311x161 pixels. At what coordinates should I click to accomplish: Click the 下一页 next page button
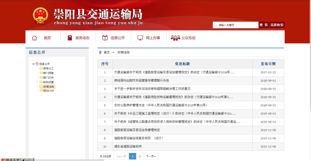[151, 156]
